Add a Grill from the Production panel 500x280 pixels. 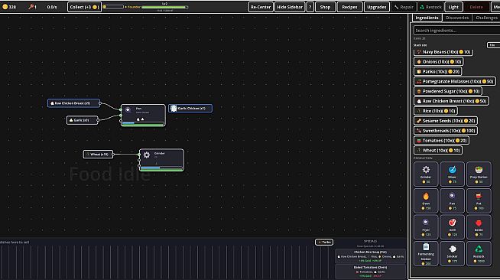[x=452, y=226]
